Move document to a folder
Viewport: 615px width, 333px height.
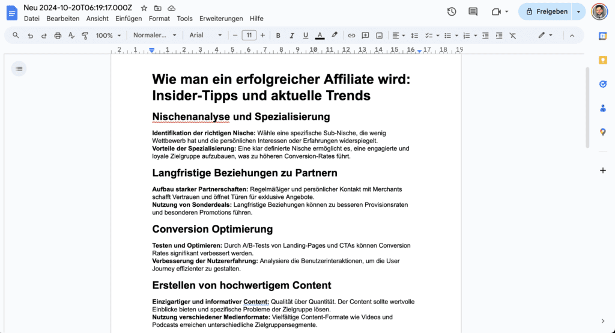[x=158, y=8]
